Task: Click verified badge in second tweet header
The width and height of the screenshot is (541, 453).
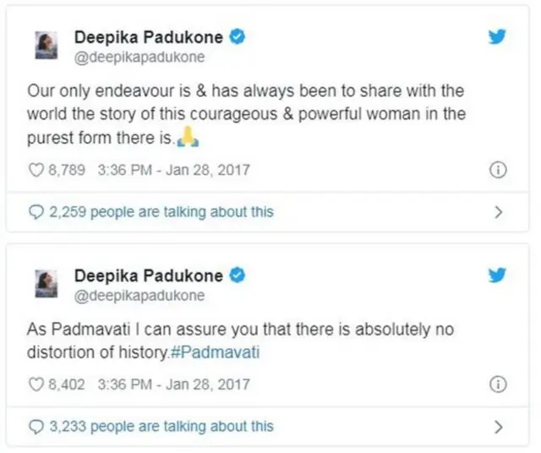Action: [x=240, y=276]
